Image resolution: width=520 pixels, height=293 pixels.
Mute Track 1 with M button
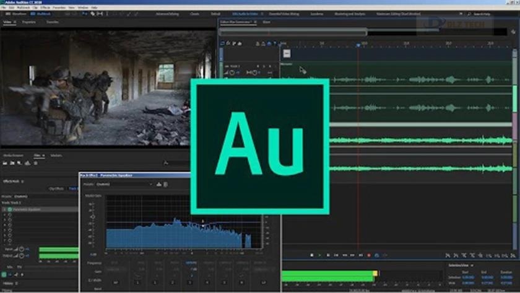click(x=258, y=66)
